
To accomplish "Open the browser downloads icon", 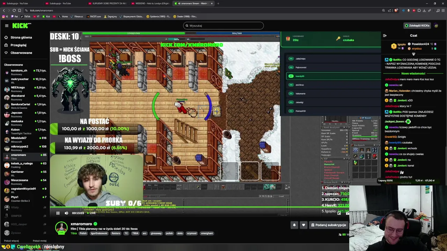I will 424,10.
